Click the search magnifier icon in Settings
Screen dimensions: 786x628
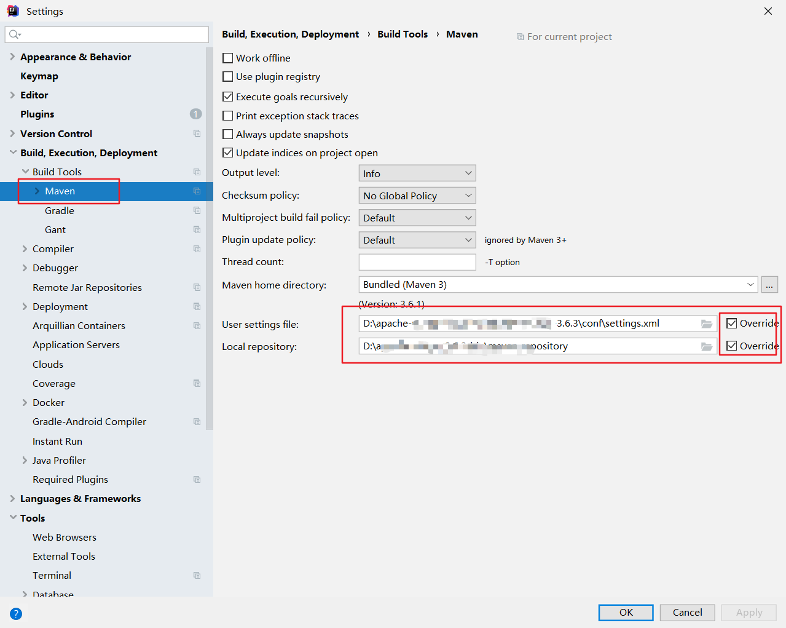point(15,34)
